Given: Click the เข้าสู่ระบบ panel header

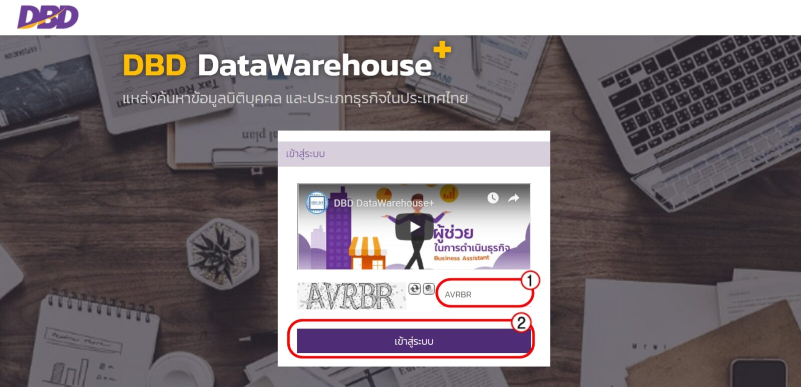Looking at the screenshot, I should 414,154.
